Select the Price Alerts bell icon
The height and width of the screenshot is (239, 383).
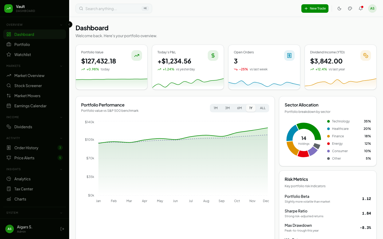point(9,158)
